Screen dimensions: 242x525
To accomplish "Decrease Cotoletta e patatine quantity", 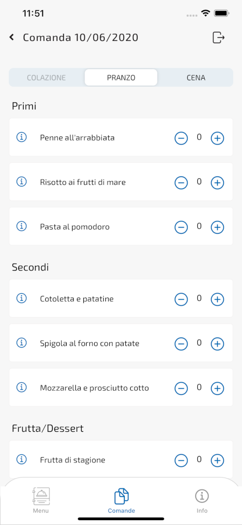I will [x=181, y=299].
